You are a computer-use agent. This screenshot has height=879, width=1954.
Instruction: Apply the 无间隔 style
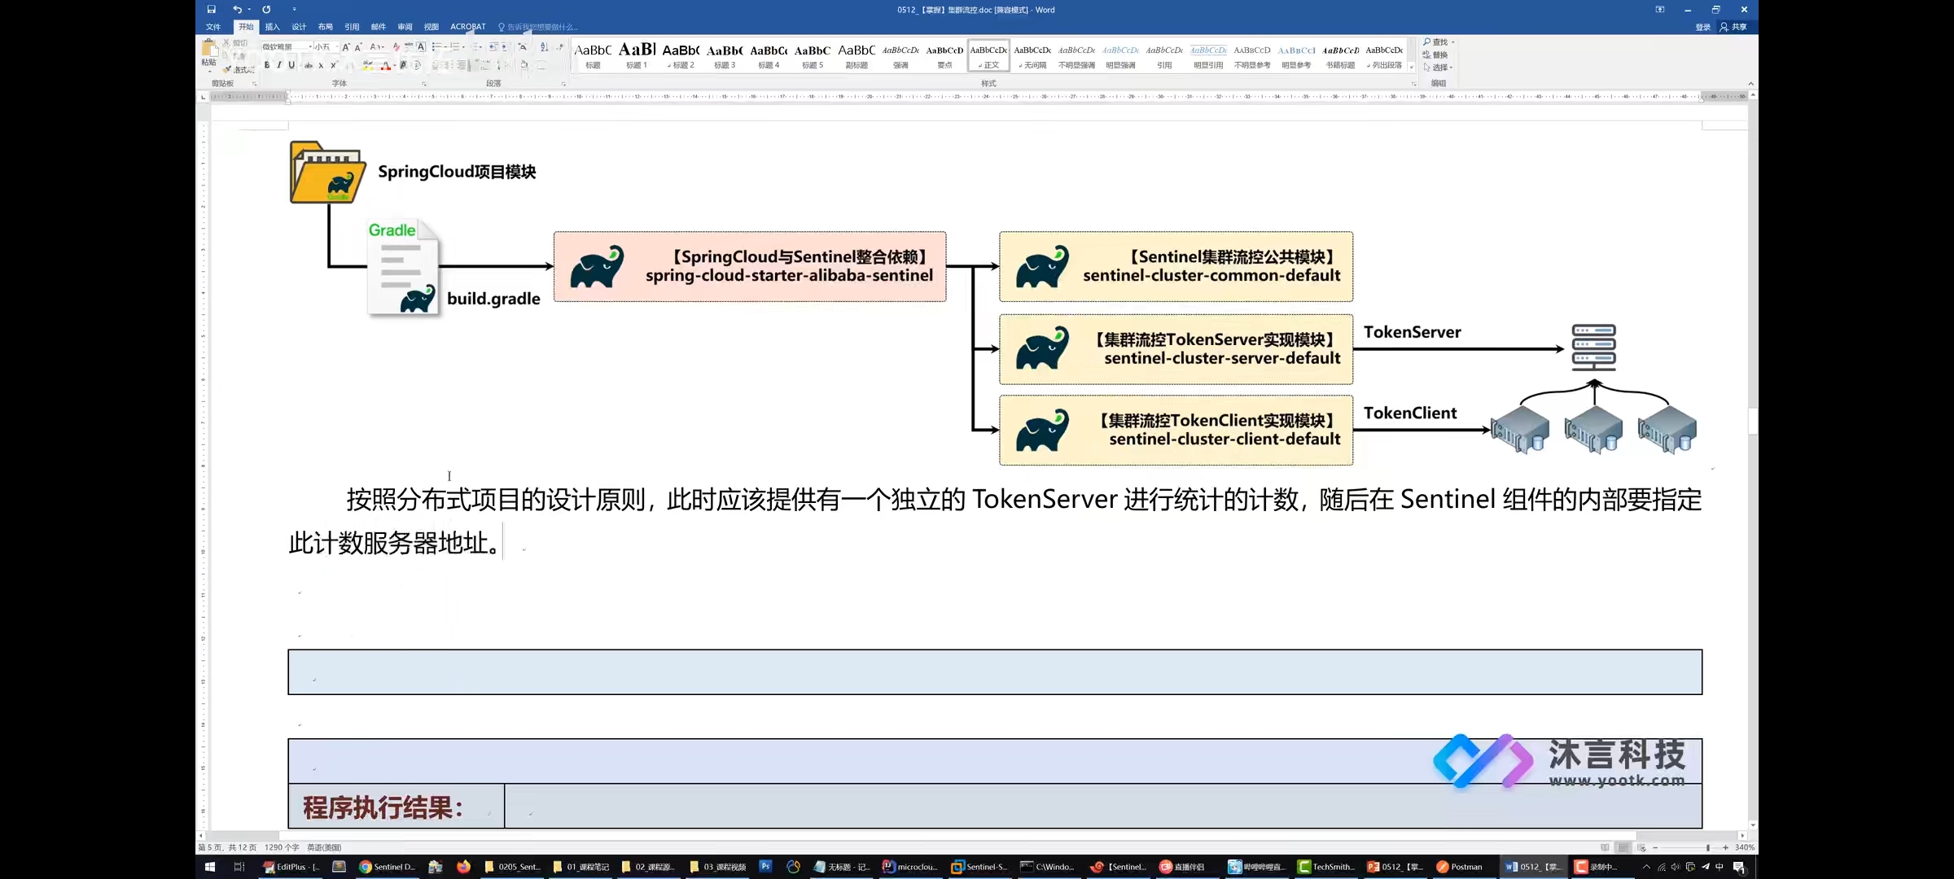(x=1032, y=55)
